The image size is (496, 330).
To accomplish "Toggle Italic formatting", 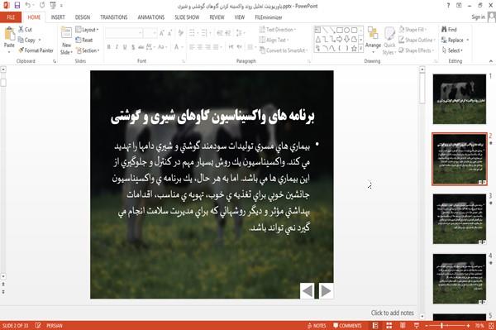I will (117, 47).
